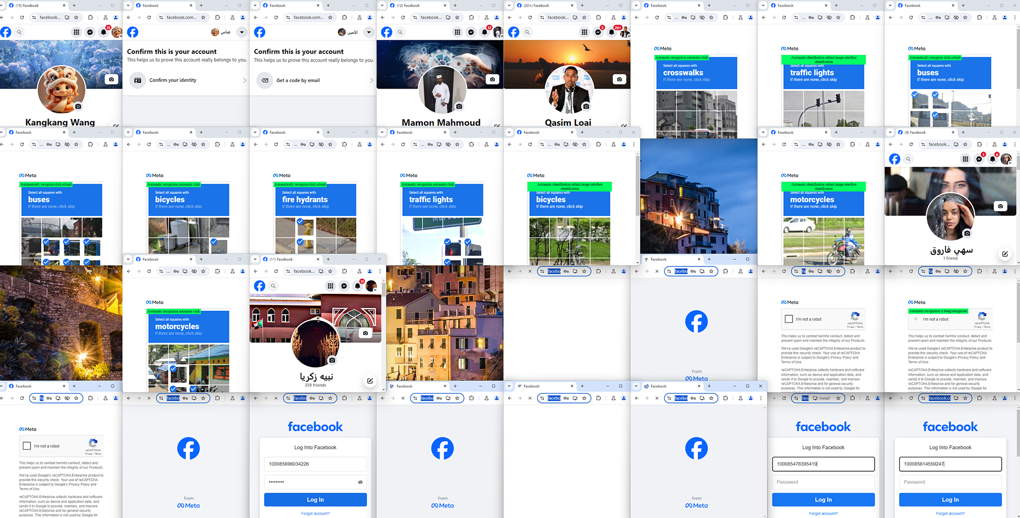Click the Facebook logo in (6) Facebook window
The image size is (1020, 518).
(895, 159)
